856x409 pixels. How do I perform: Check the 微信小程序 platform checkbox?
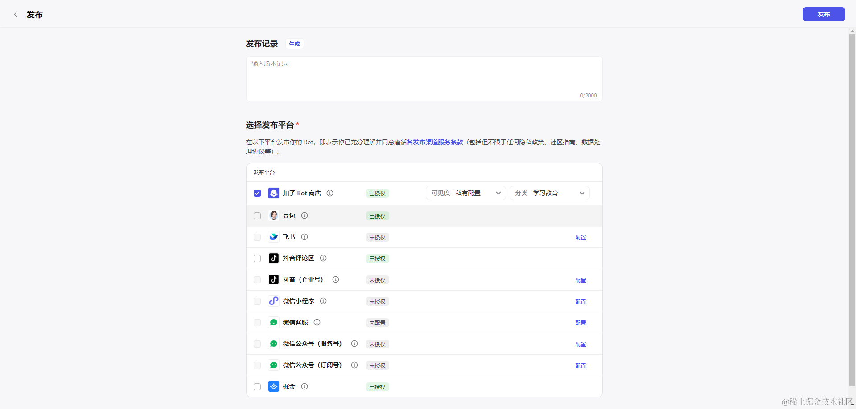point(257,301)
